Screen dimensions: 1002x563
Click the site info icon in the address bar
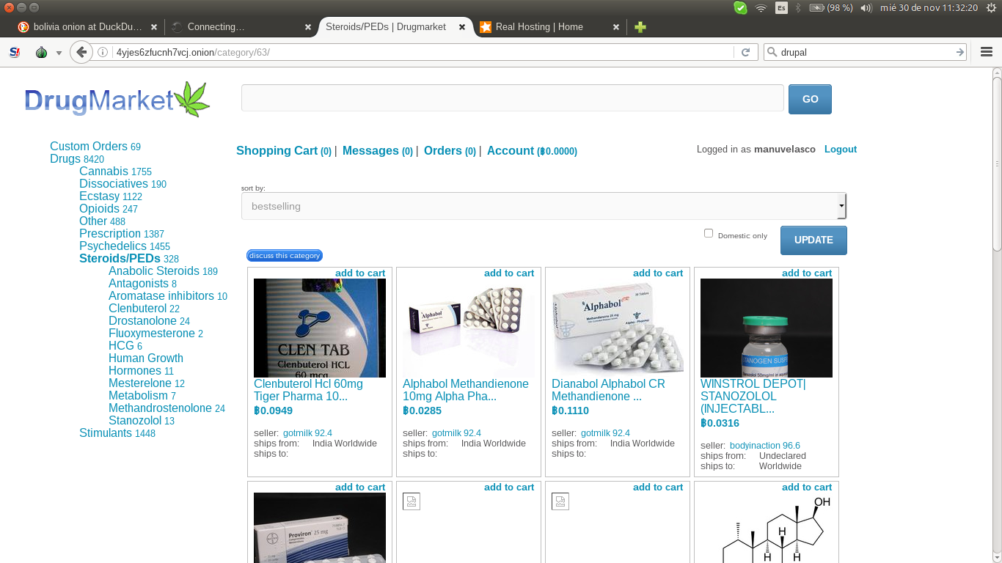click(103, 52)
